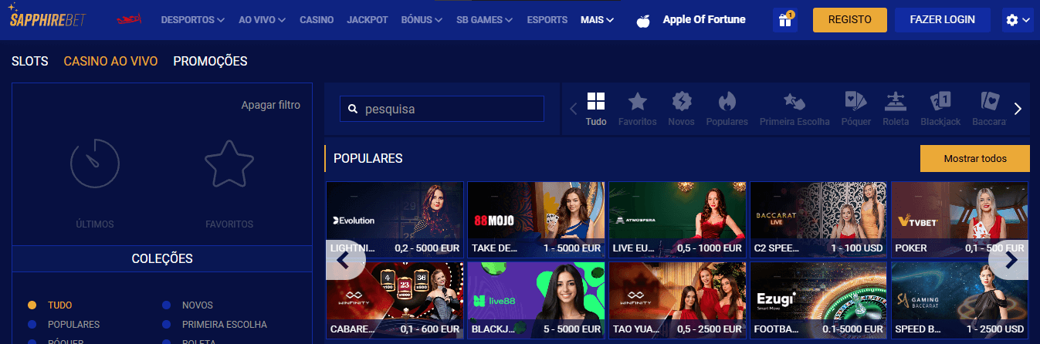Expand the Mais dropdown menu
Image resolution: width=1040 pixels, height=344 pixels.
pyautogui.click(x=598, y=20)
